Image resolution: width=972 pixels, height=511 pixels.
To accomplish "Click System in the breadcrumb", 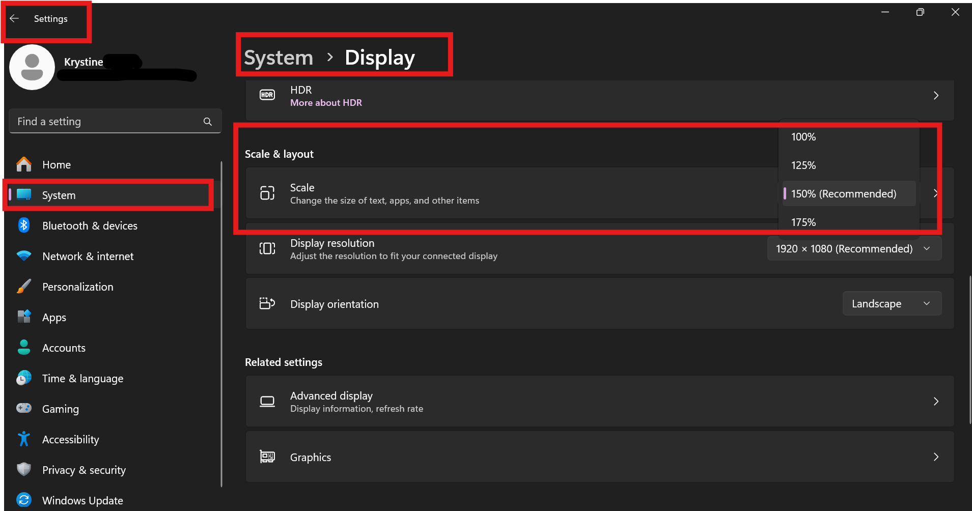I will (x=279, y=58).
